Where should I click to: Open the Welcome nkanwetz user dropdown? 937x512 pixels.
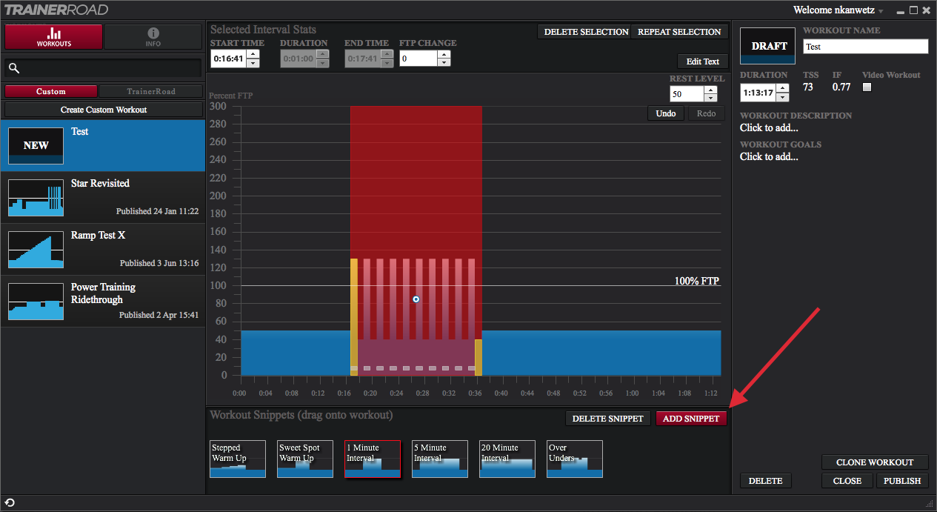tap(838, 10)
